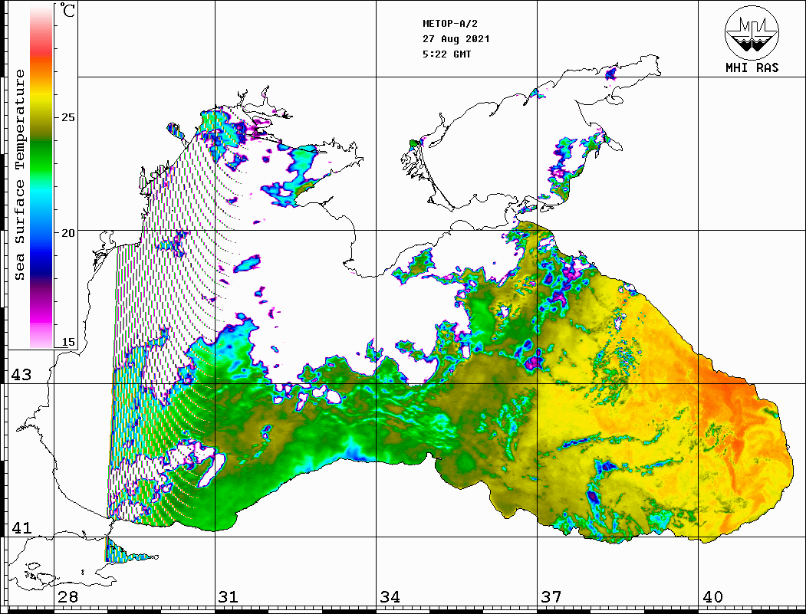The height and width of the screenshot is (614, 806).
Task: Click the Sea Surface Temperature axis label
Action: pos(19,175)
